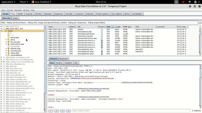Click the page icon next to about.php
The image size is (202, 113).
point(9,38)
